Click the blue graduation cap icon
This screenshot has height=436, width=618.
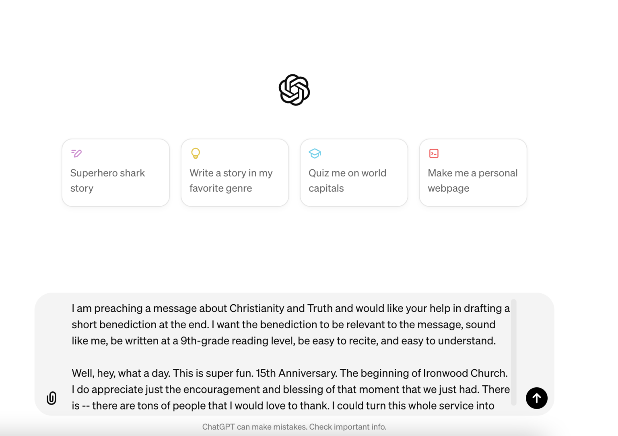click(314, 153)
